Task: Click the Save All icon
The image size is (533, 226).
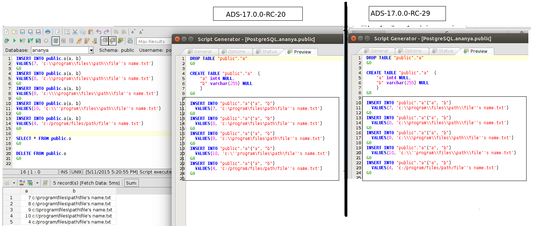Action: [x=38, y=32]
